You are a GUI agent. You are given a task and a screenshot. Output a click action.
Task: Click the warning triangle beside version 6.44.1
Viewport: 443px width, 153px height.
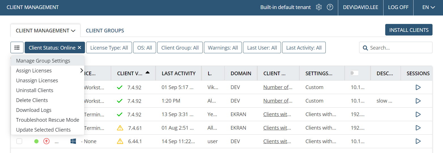(120, 141)
